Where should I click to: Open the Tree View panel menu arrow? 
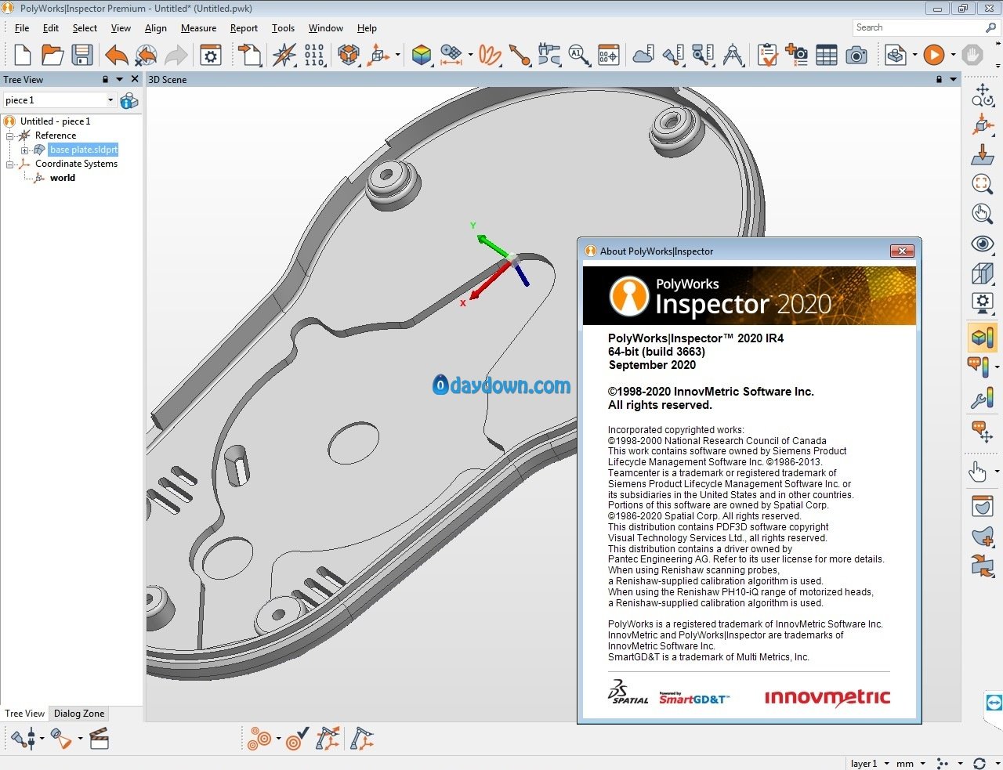pos(119,79)
